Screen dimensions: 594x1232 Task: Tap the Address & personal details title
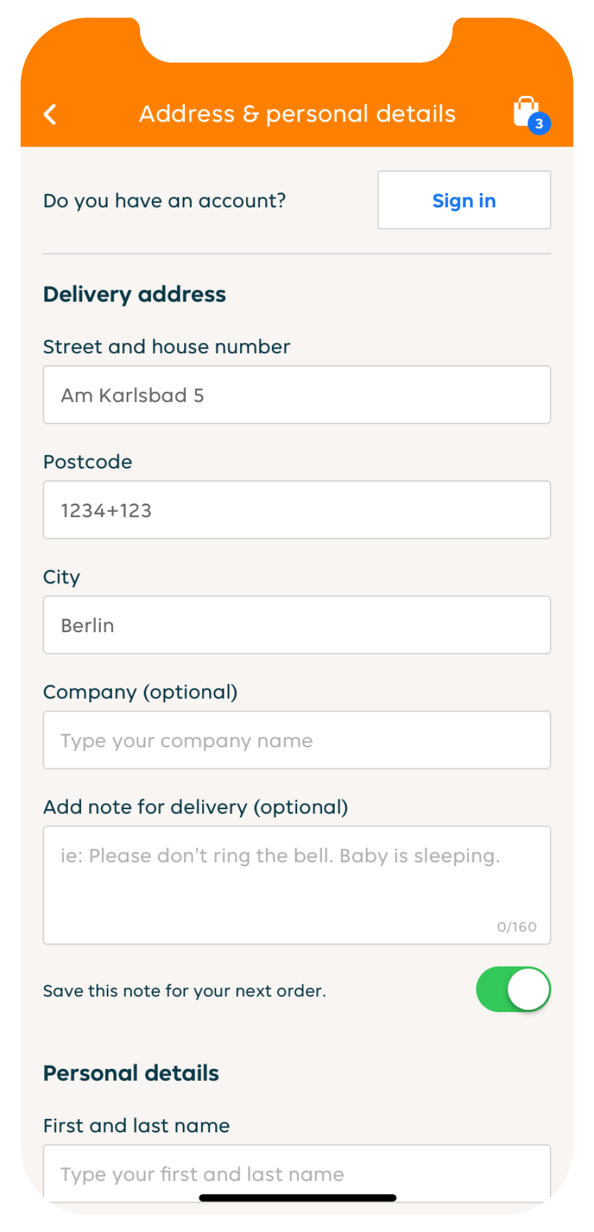coord(297,114)
